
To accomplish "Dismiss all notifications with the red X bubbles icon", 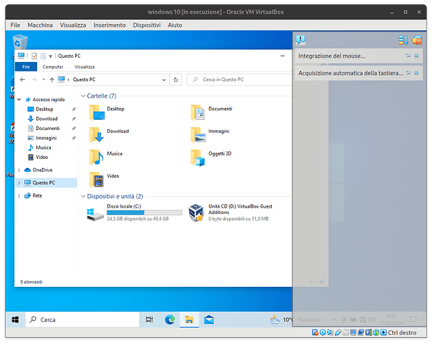I will [x=417, y=40].
